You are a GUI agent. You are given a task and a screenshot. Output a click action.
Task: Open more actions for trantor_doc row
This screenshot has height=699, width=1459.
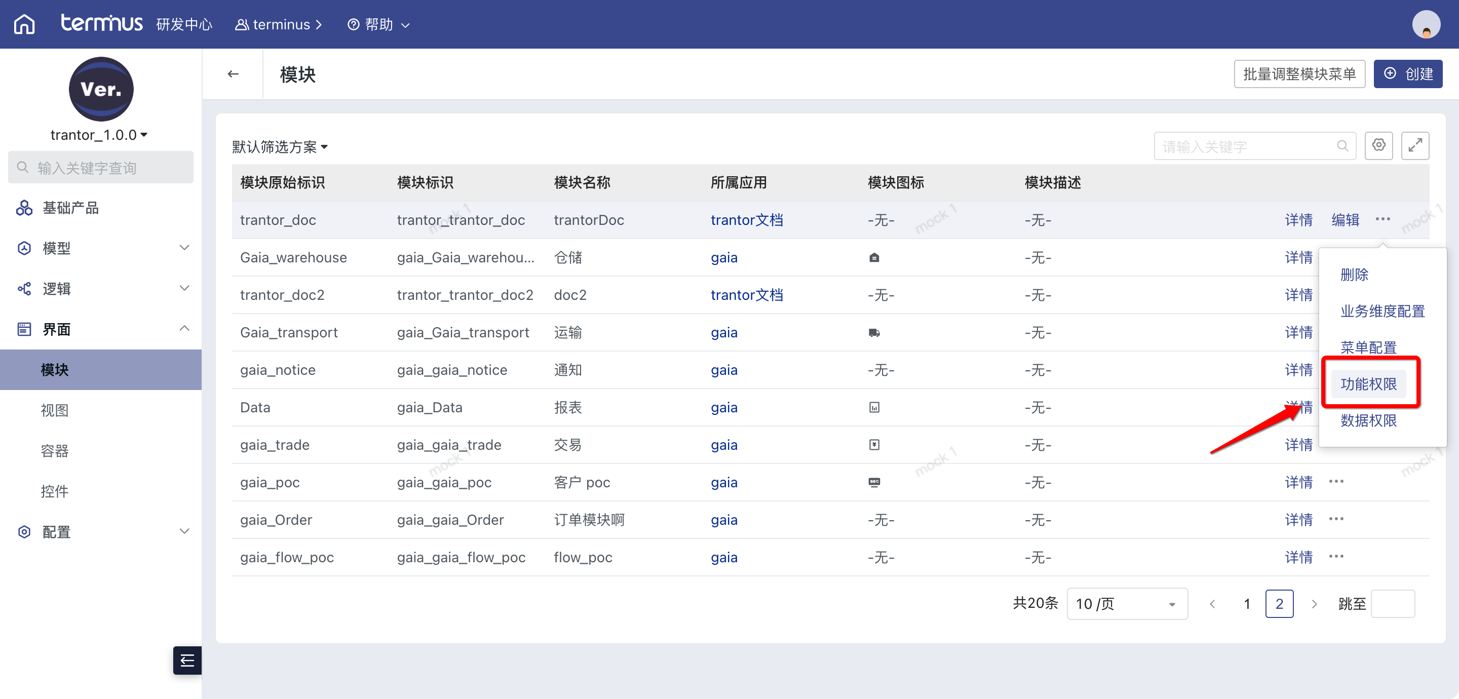(x=1383, y=219)
